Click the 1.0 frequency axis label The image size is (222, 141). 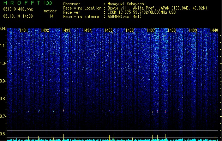[3, 63]
